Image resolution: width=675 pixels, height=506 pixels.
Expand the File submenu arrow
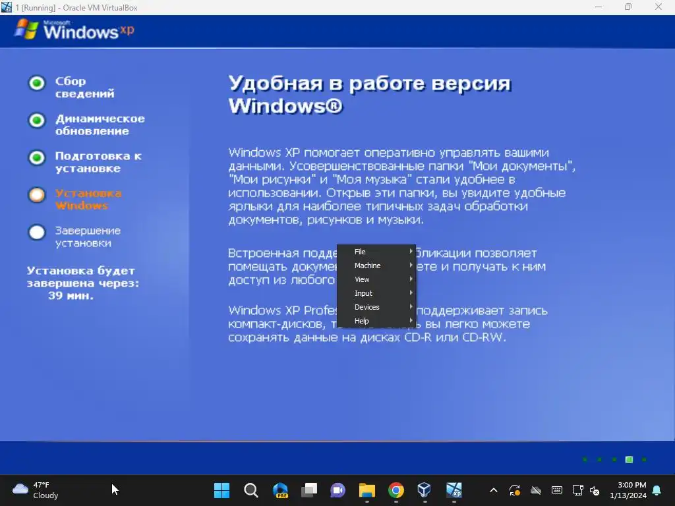[x=411, y=251]
